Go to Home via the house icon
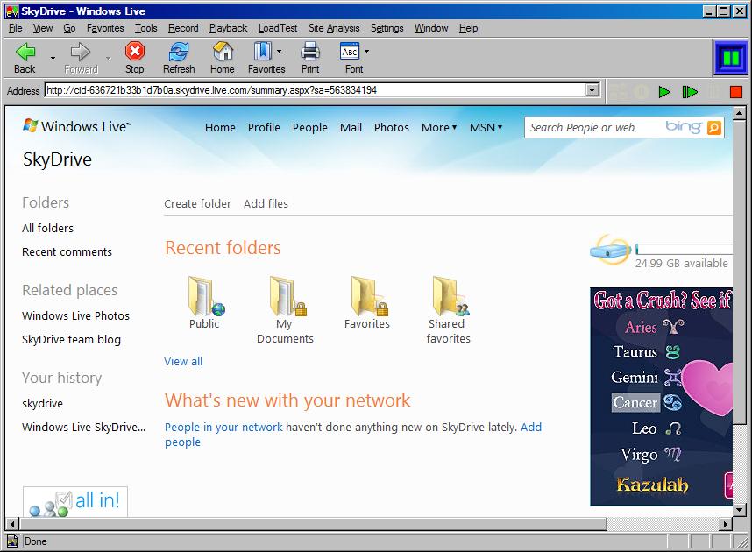 [223, 51]
